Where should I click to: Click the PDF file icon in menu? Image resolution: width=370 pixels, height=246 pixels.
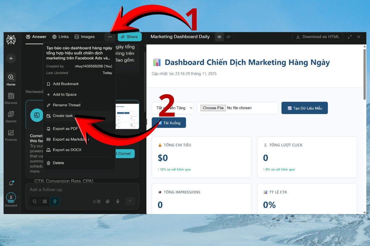coord(48,129)
